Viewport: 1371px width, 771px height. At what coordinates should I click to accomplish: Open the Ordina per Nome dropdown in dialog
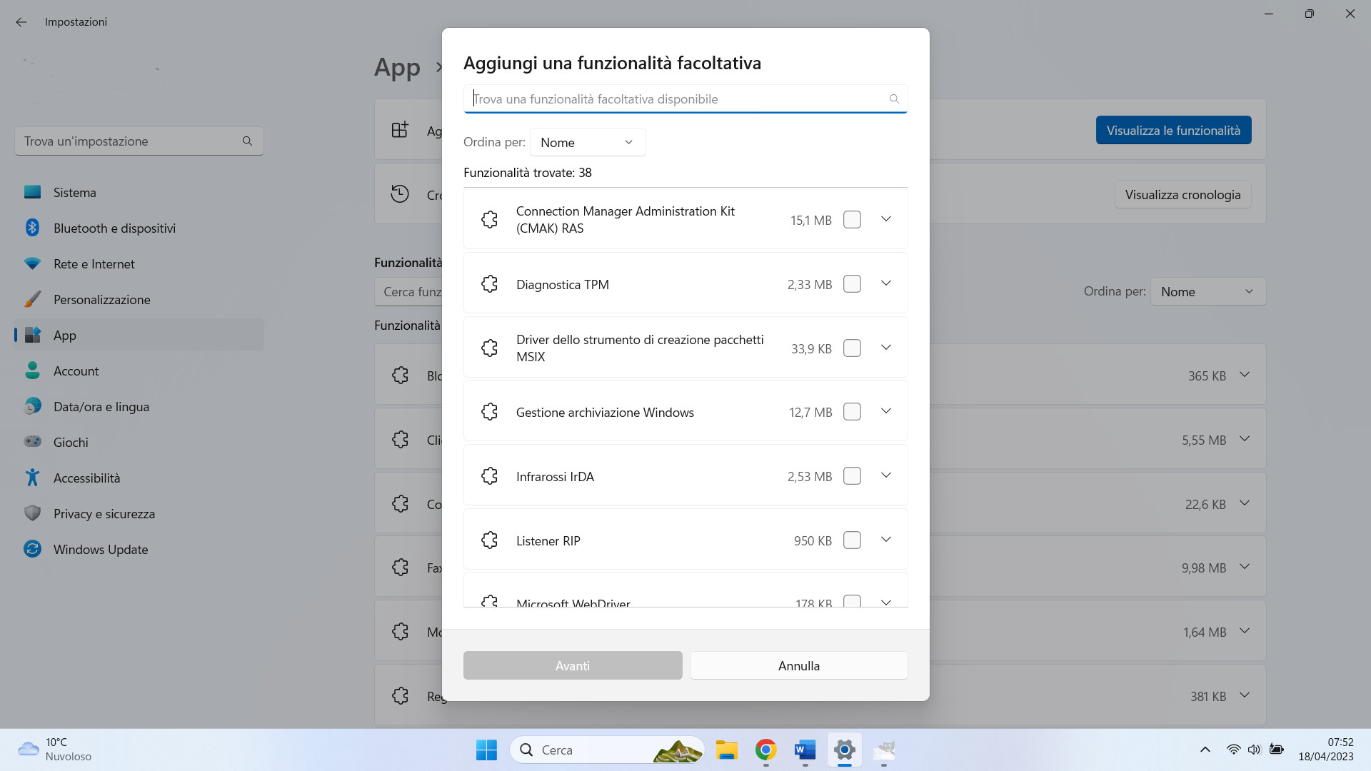[x=587, y=142]
